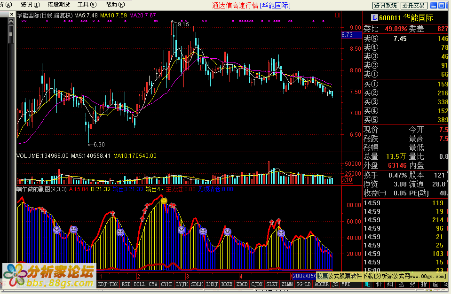Click the month 4 marker on the timeline
Viewport: 451px width, 294px height.
click(241, 277)
